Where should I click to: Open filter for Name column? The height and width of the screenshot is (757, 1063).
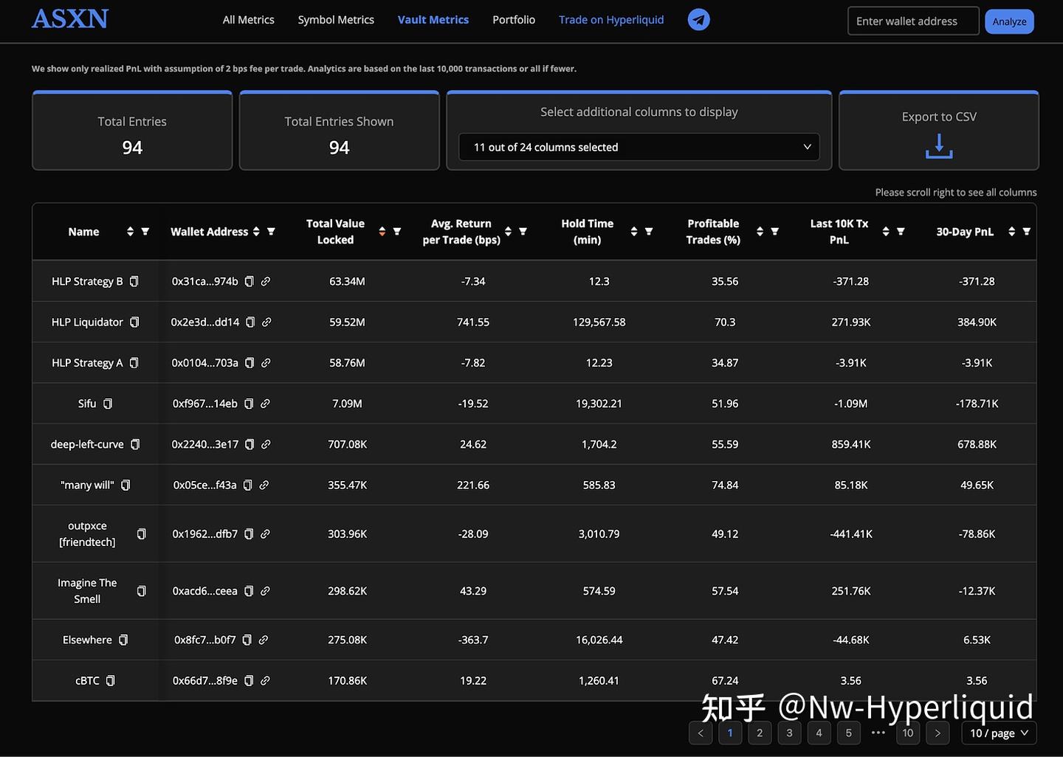(145, 232)
